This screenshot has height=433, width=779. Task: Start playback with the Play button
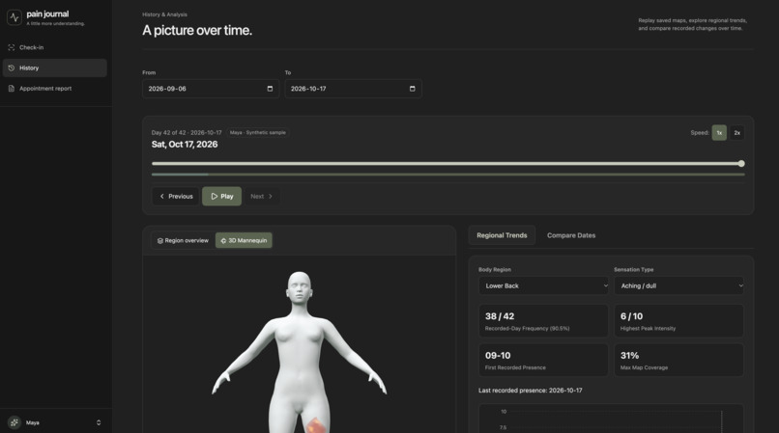[x=221, y=197]
